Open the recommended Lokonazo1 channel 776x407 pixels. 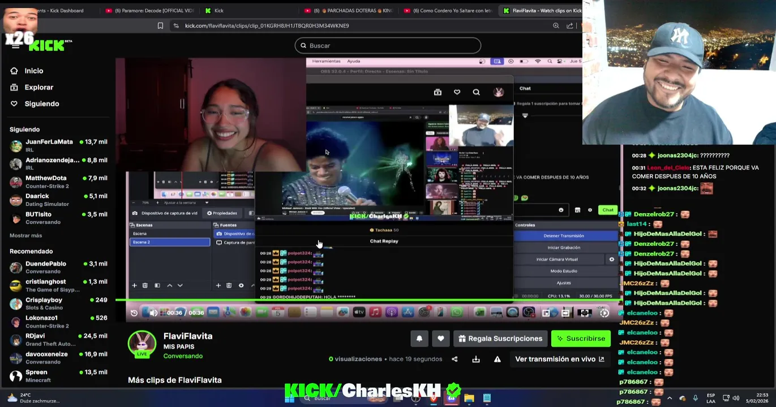click(58, 321)
